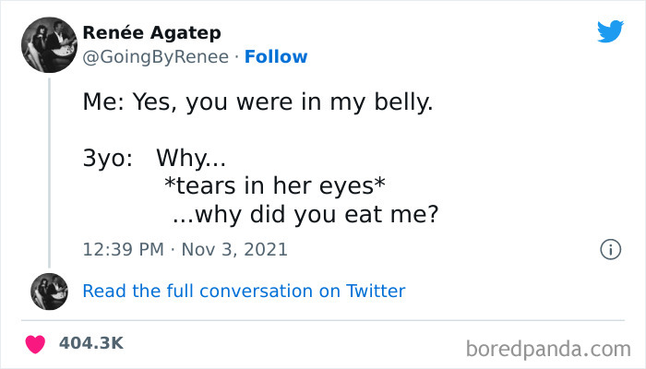The height and width of the screenshot is (369, 646).
Task: Follow the tweet author via Follow link
Action: click(277, 56)
